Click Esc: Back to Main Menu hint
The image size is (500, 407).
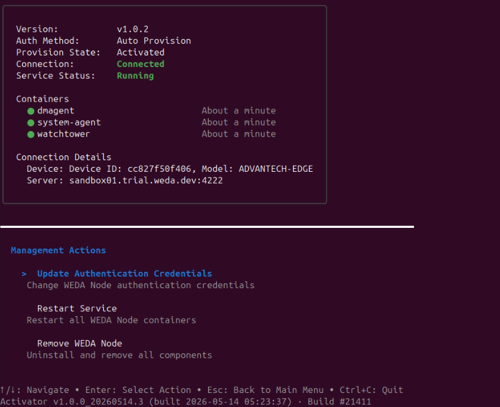[266, 390]
